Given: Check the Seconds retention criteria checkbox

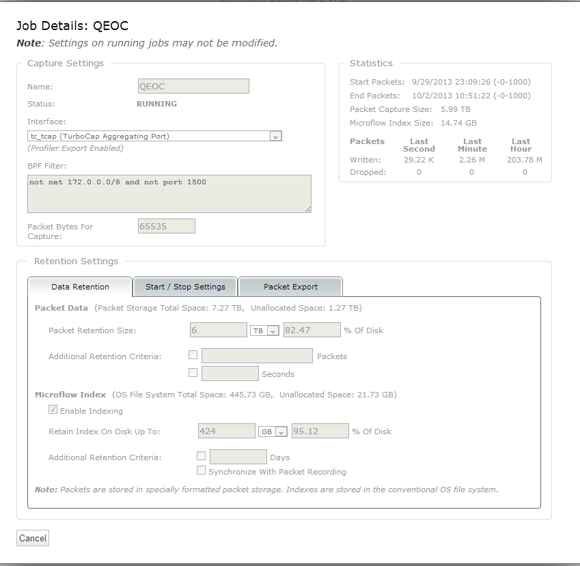Looking at the screenshot, I should click(x=193, y=373).
